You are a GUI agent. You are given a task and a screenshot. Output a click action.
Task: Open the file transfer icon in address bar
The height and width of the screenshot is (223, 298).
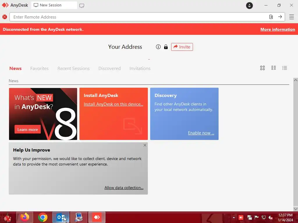pos(271,17)
